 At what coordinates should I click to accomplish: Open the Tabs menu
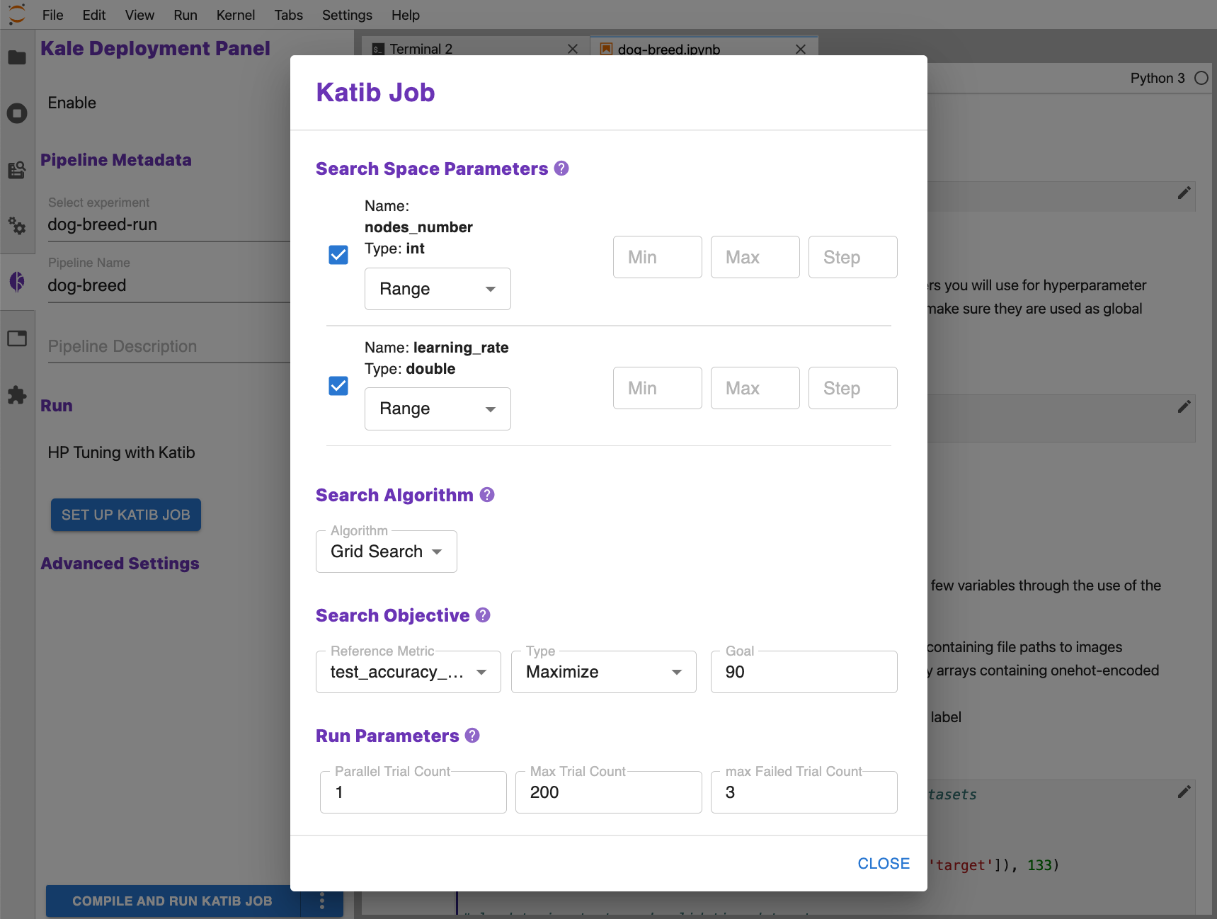288,15
